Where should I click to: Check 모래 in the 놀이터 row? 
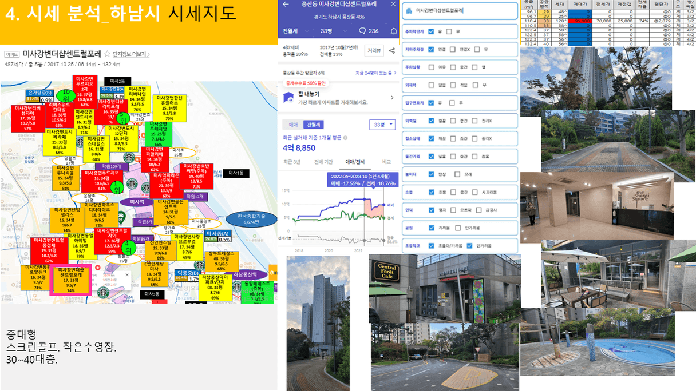point(458,174)
